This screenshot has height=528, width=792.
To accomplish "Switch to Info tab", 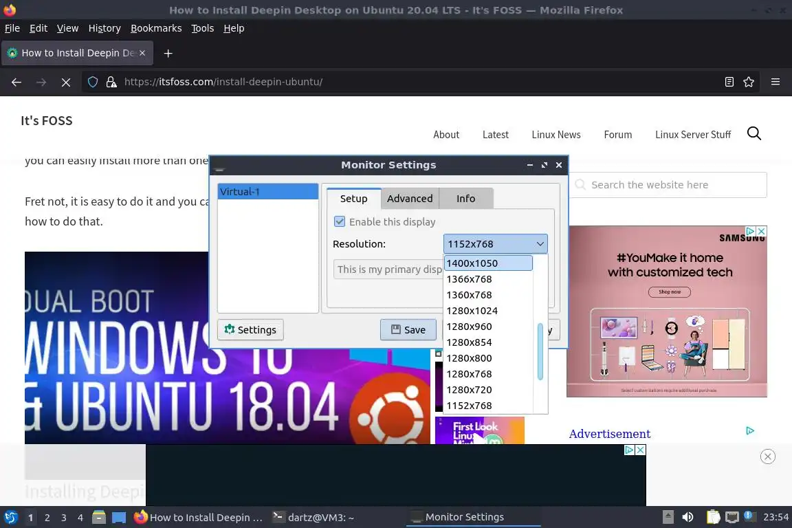I will pos(465,198).
